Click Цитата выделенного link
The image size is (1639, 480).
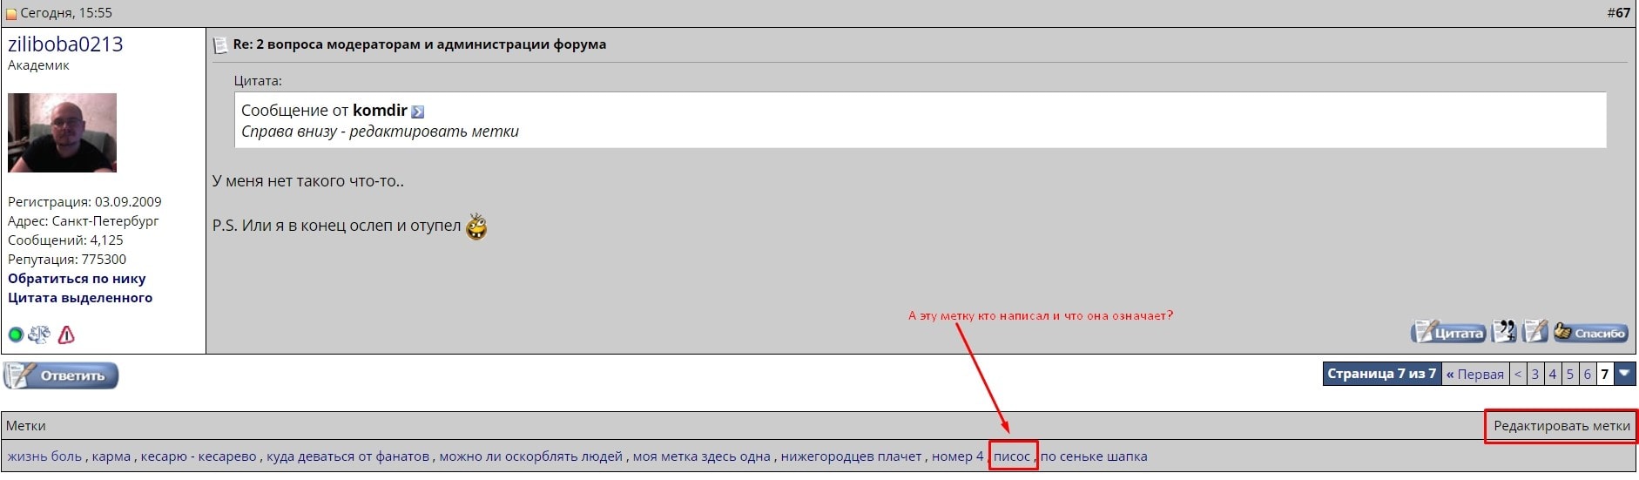80,298
